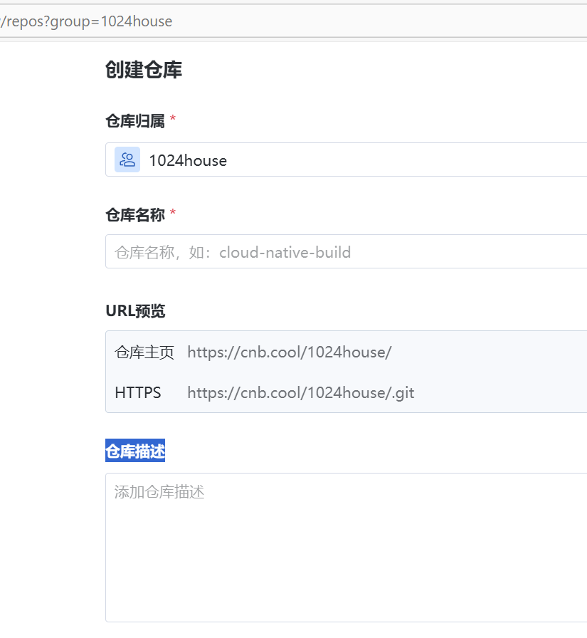587x638 pixels.
Task: Click the URL预览 section heading
Action: 134,310
